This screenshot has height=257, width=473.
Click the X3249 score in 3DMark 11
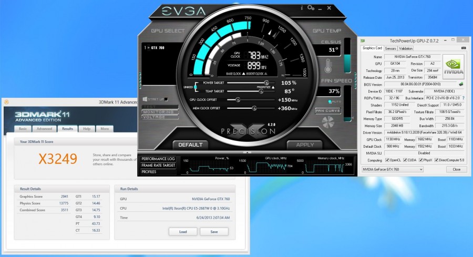tap(58, 159)
